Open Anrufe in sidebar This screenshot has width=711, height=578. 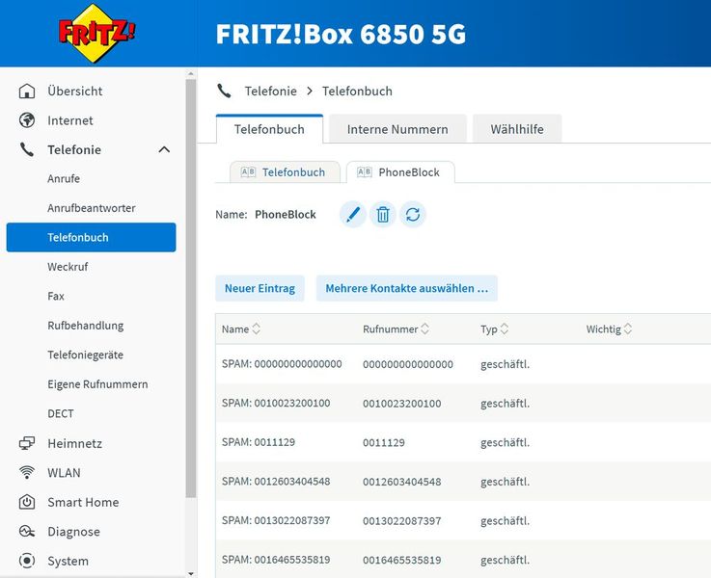point(64,179)
